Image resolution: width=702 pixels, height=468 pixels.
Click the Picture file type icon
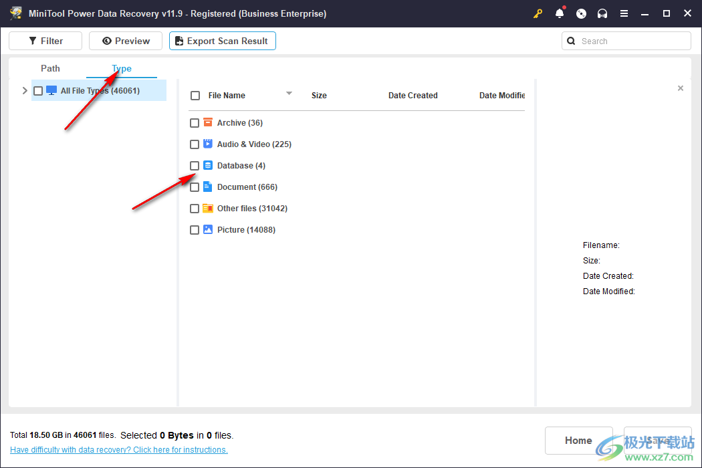[x=208, y=229]
